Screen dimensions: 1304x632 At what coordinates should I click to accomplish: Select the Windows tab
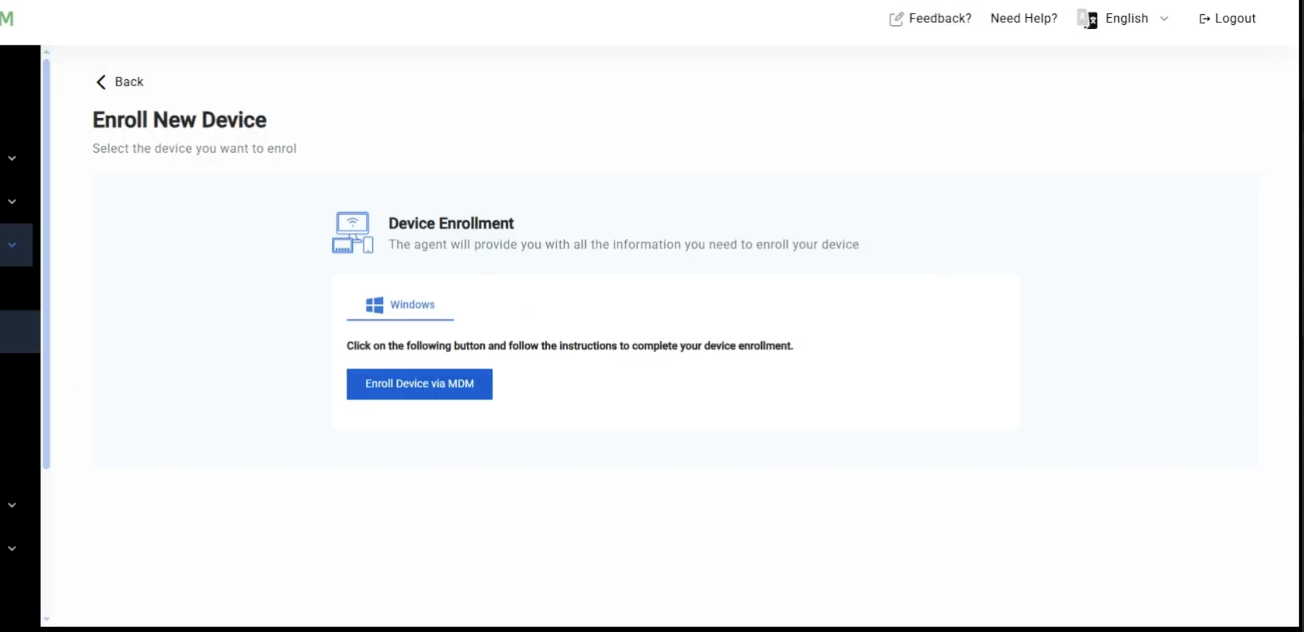coord(400,305)
